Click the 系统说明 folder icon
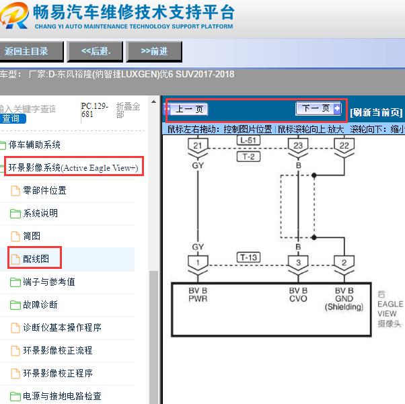405x404 pixels. coord(15,214)
